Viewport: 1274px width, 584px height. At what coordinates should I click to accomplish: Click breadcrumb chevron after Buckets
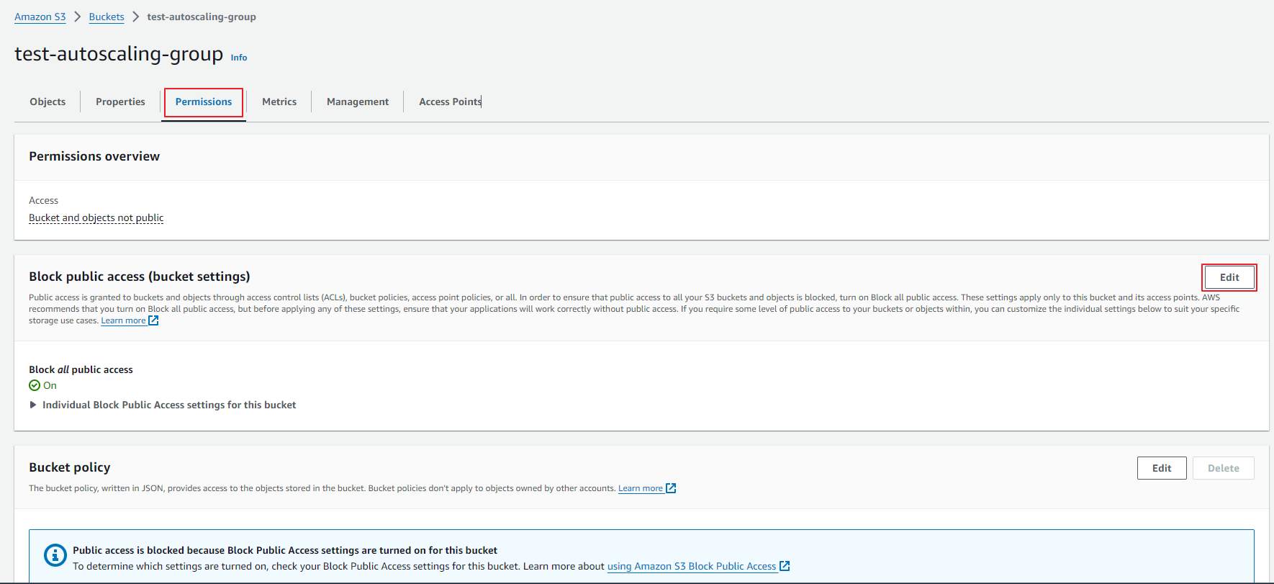click(135, 17)
